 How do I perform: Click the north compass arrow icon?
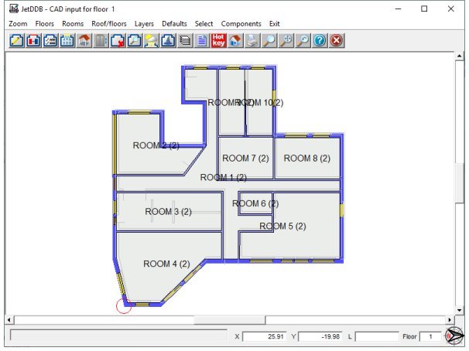(454, 336)
